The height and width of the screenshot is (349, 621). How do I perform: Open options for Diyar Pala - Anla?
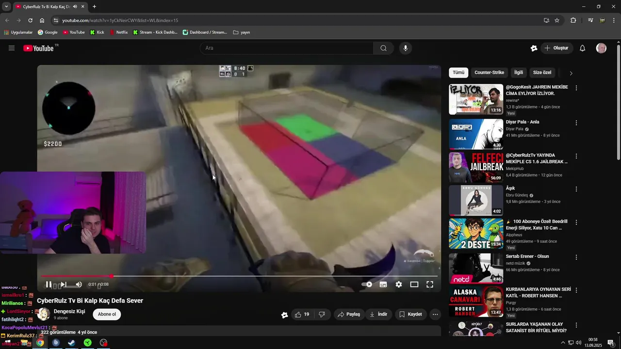pyautogui.click(x=576, y=123)
